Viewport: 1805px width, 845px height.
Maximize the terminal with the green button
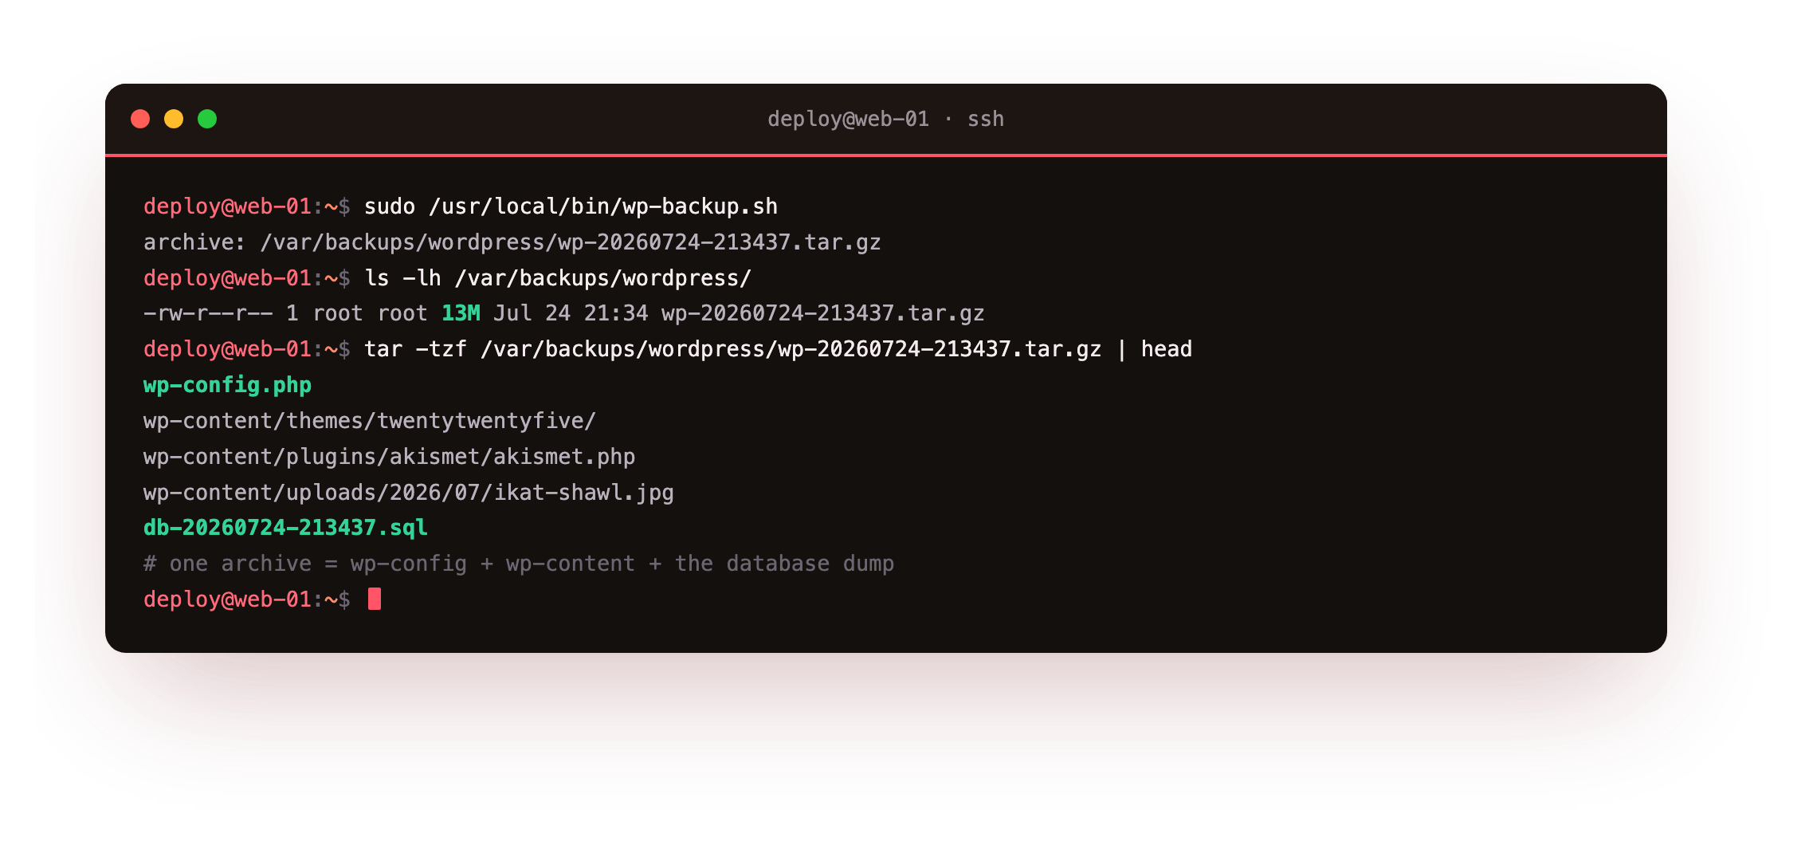pyautogui.click(x=207, y=119)
